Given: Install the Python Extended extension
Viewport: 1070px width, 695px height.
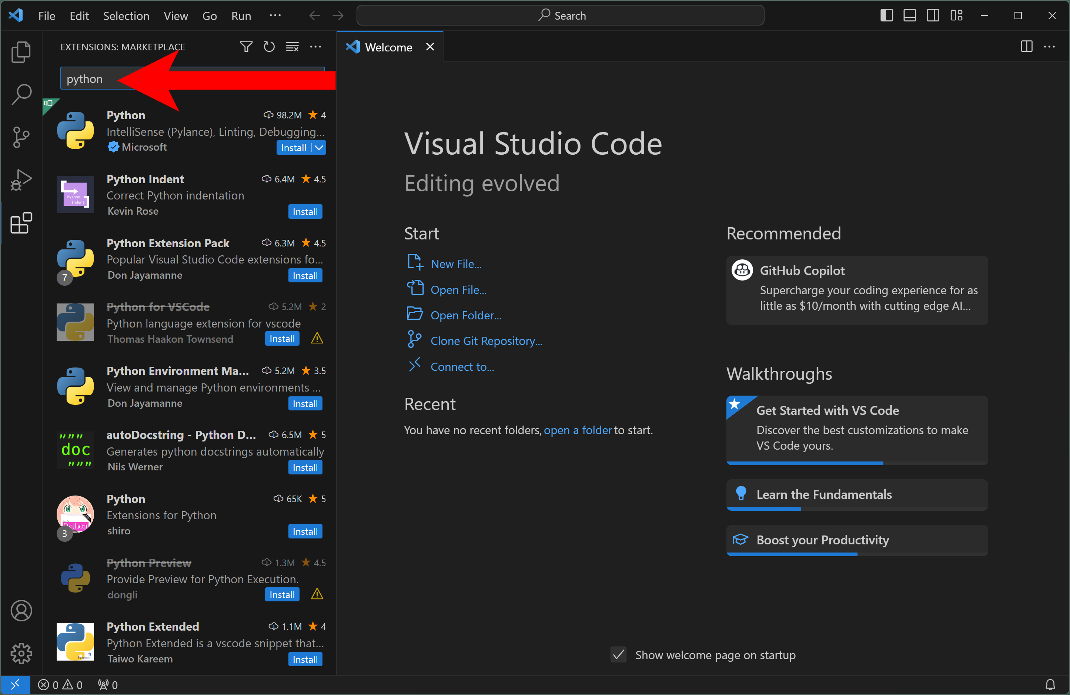Looking at the screenshot, I should pyautogui.click(x=305, y=659).
